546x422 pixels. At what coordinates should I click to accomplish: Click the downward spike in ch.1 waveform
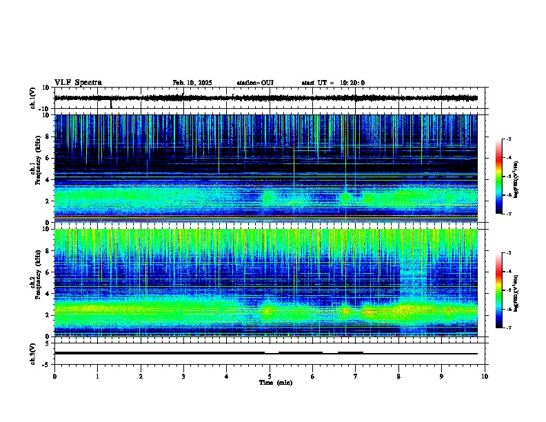click(111, 104)
